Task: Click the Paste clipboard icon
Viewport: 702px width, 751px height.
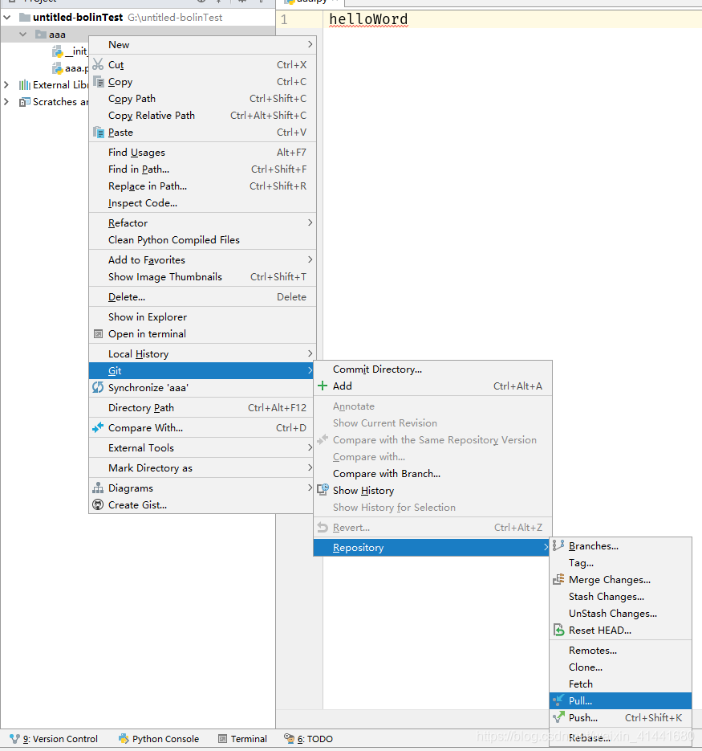Action: coord(98,133)
